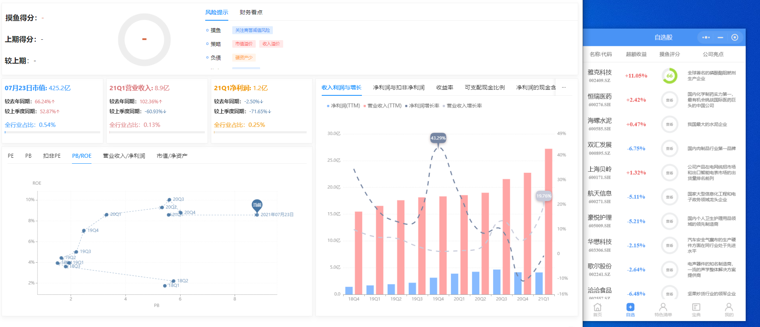Image resolution: width=760 pixels, height=327 pixels.
Task: Click the 07月23日市值 425.2亿 card title
Action: coord(38,88)
